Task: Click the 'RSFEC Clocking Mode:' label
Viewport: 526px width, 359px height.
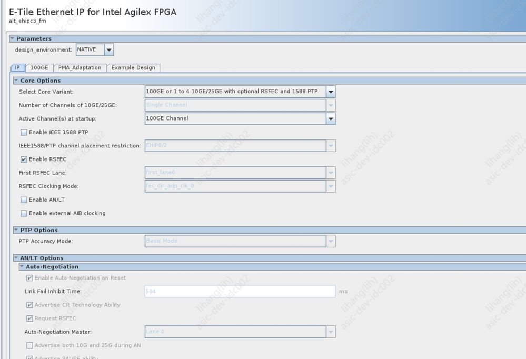Action: tap(48, 186)
